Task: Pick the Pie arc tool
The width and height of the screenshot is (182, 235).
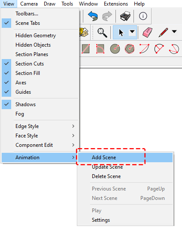Action: pyautogui.click(x=174, y=49)
